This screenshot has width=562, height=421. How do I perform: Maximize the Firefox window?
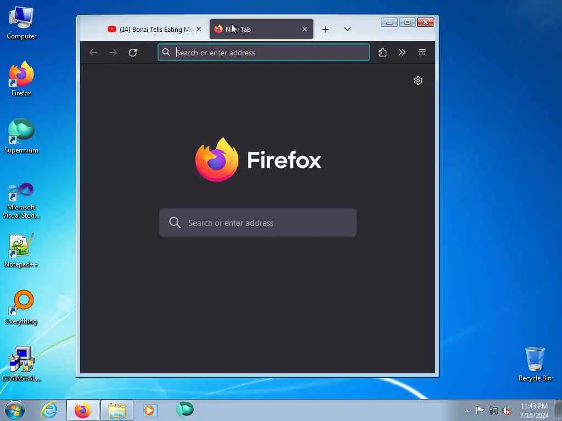(x=407, y=22)
